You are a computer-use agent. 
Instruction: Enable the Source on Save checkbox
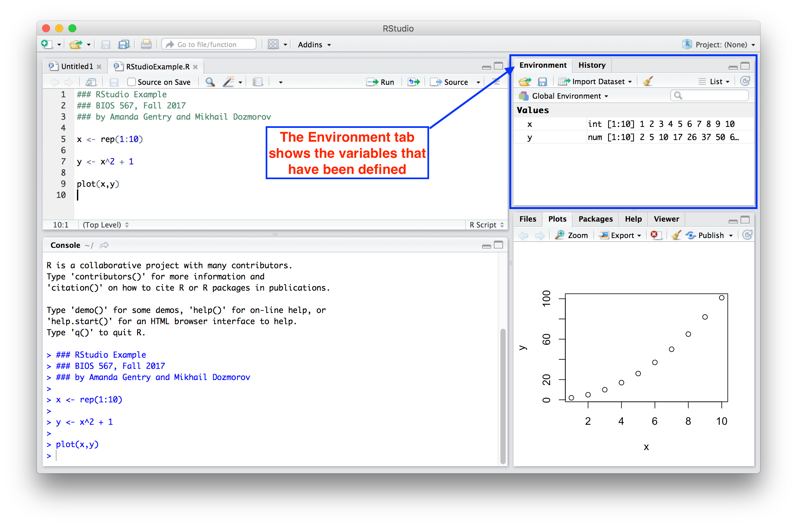(132, 82)
